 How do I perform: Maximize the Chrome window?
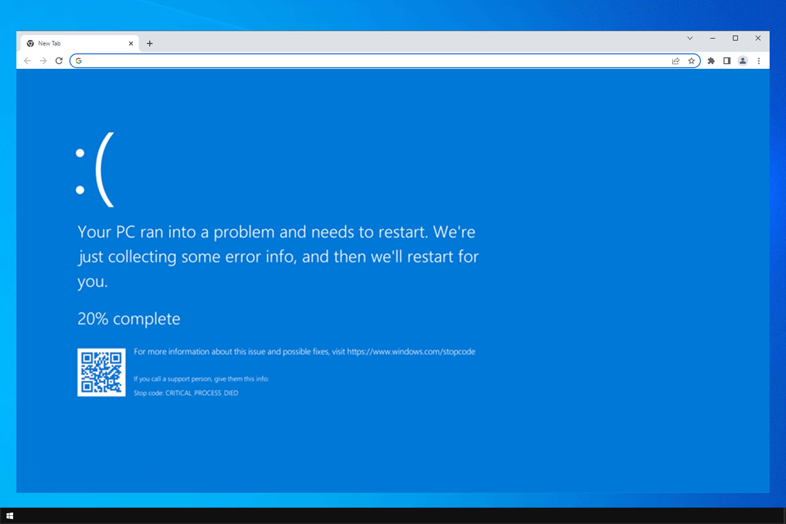pos(735,38)
